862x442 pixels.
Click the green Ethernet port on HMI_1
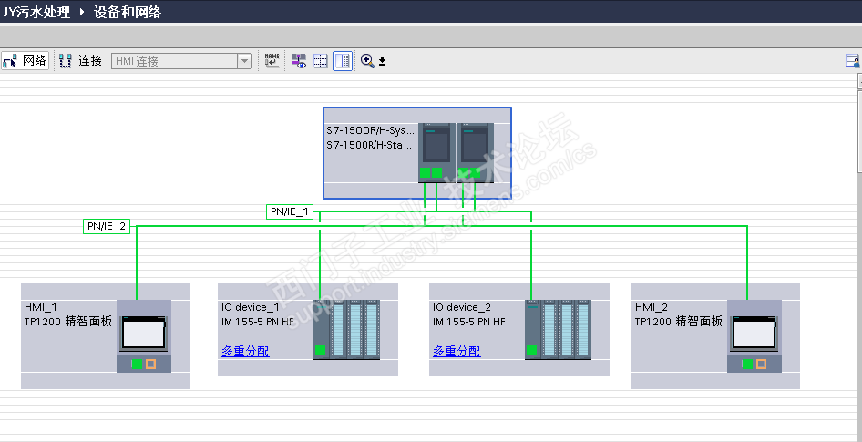pyautogui.click(x=137, y=364)
